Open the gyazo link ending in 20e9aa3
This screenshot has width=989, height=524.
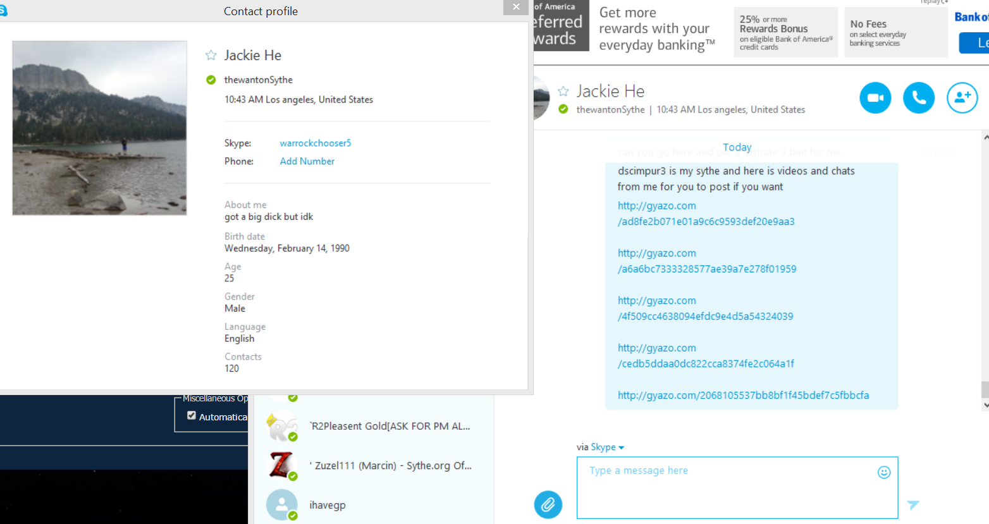[x=706, y=214]
